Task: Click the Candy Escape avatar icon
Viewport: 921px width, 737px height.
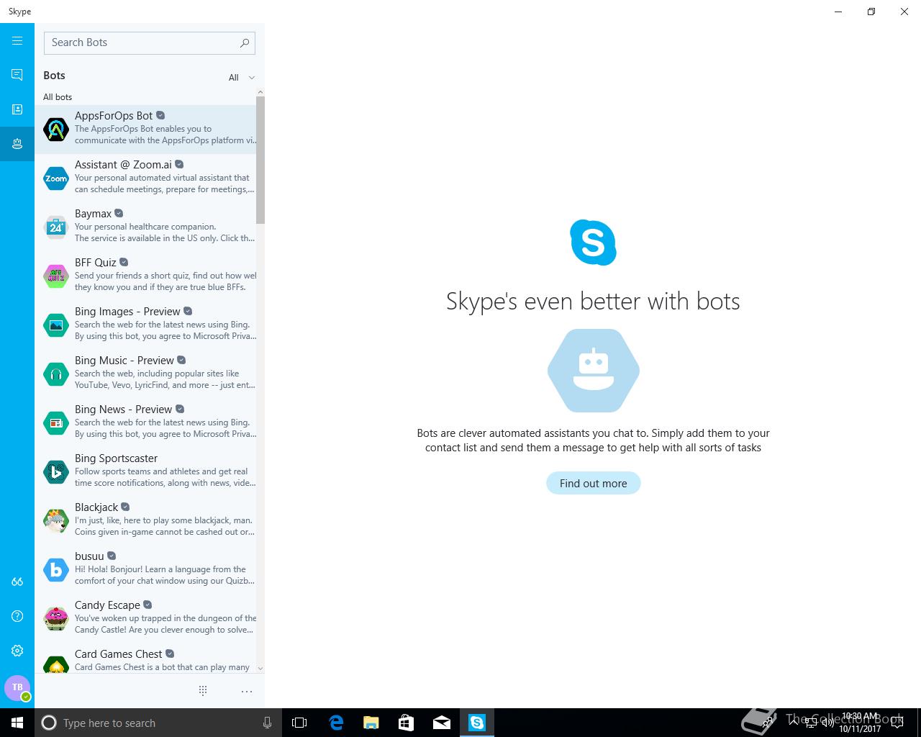Action: coord(56,619)
